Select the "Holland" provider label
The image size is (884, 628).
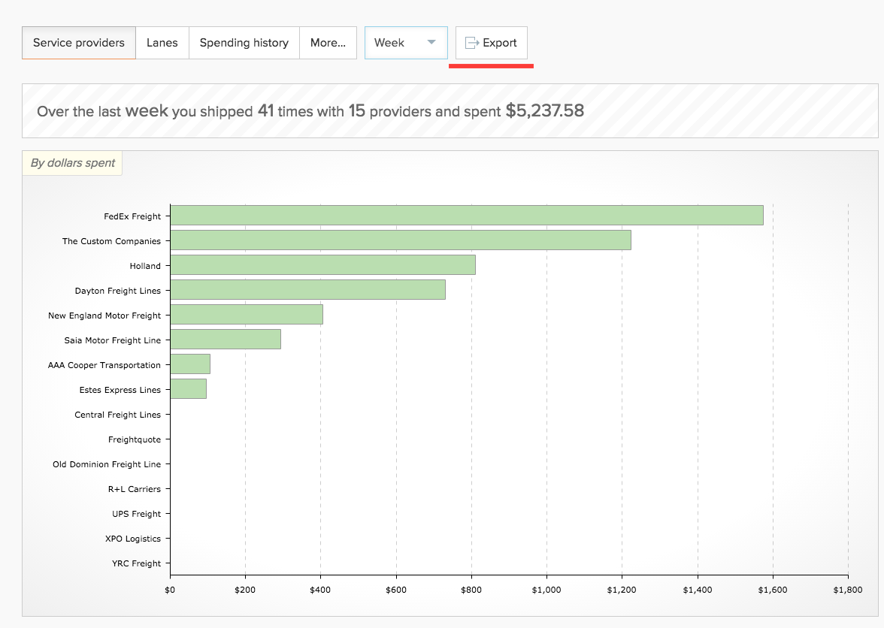tap(146, 266)
